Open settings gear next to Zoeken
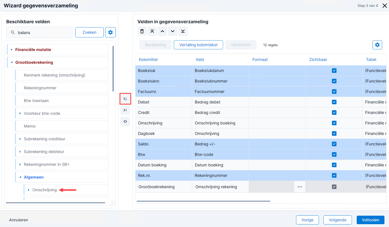The image size is (389, 227). click(x=110, y=32)
